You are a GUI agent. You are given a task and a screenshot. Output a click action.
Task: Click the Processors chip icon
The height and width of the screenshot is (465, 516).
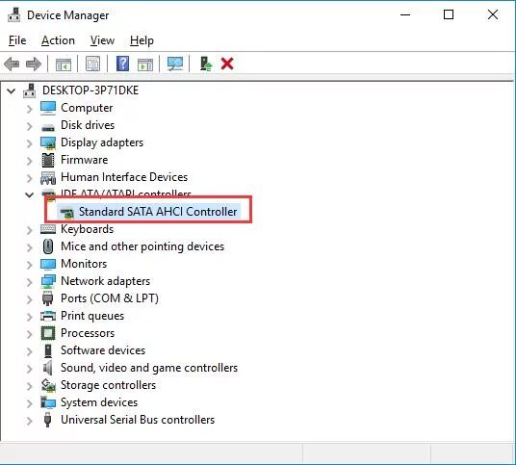point(48,333)
